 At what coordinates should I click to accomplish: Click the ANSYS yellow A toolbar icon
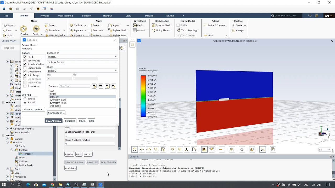click(38, 9)
